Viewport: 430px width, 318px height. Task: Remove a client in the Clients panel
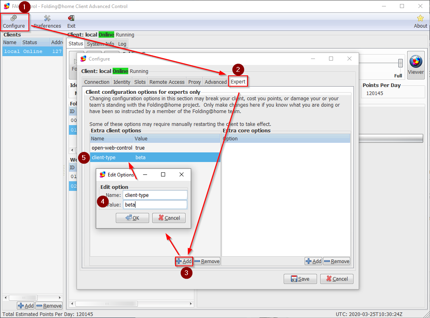49,306
